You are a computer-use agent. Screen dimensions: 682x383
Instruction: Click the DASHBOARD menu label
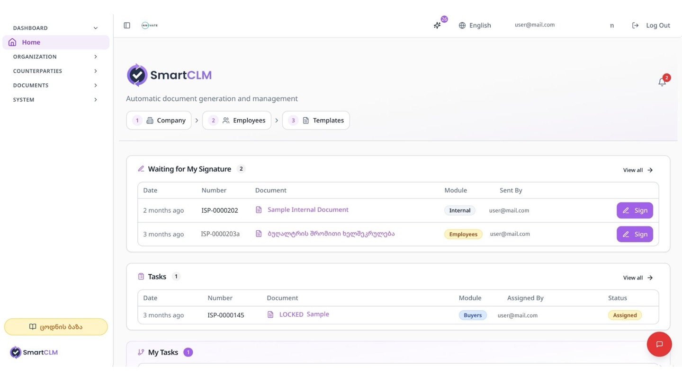(30, 28)
